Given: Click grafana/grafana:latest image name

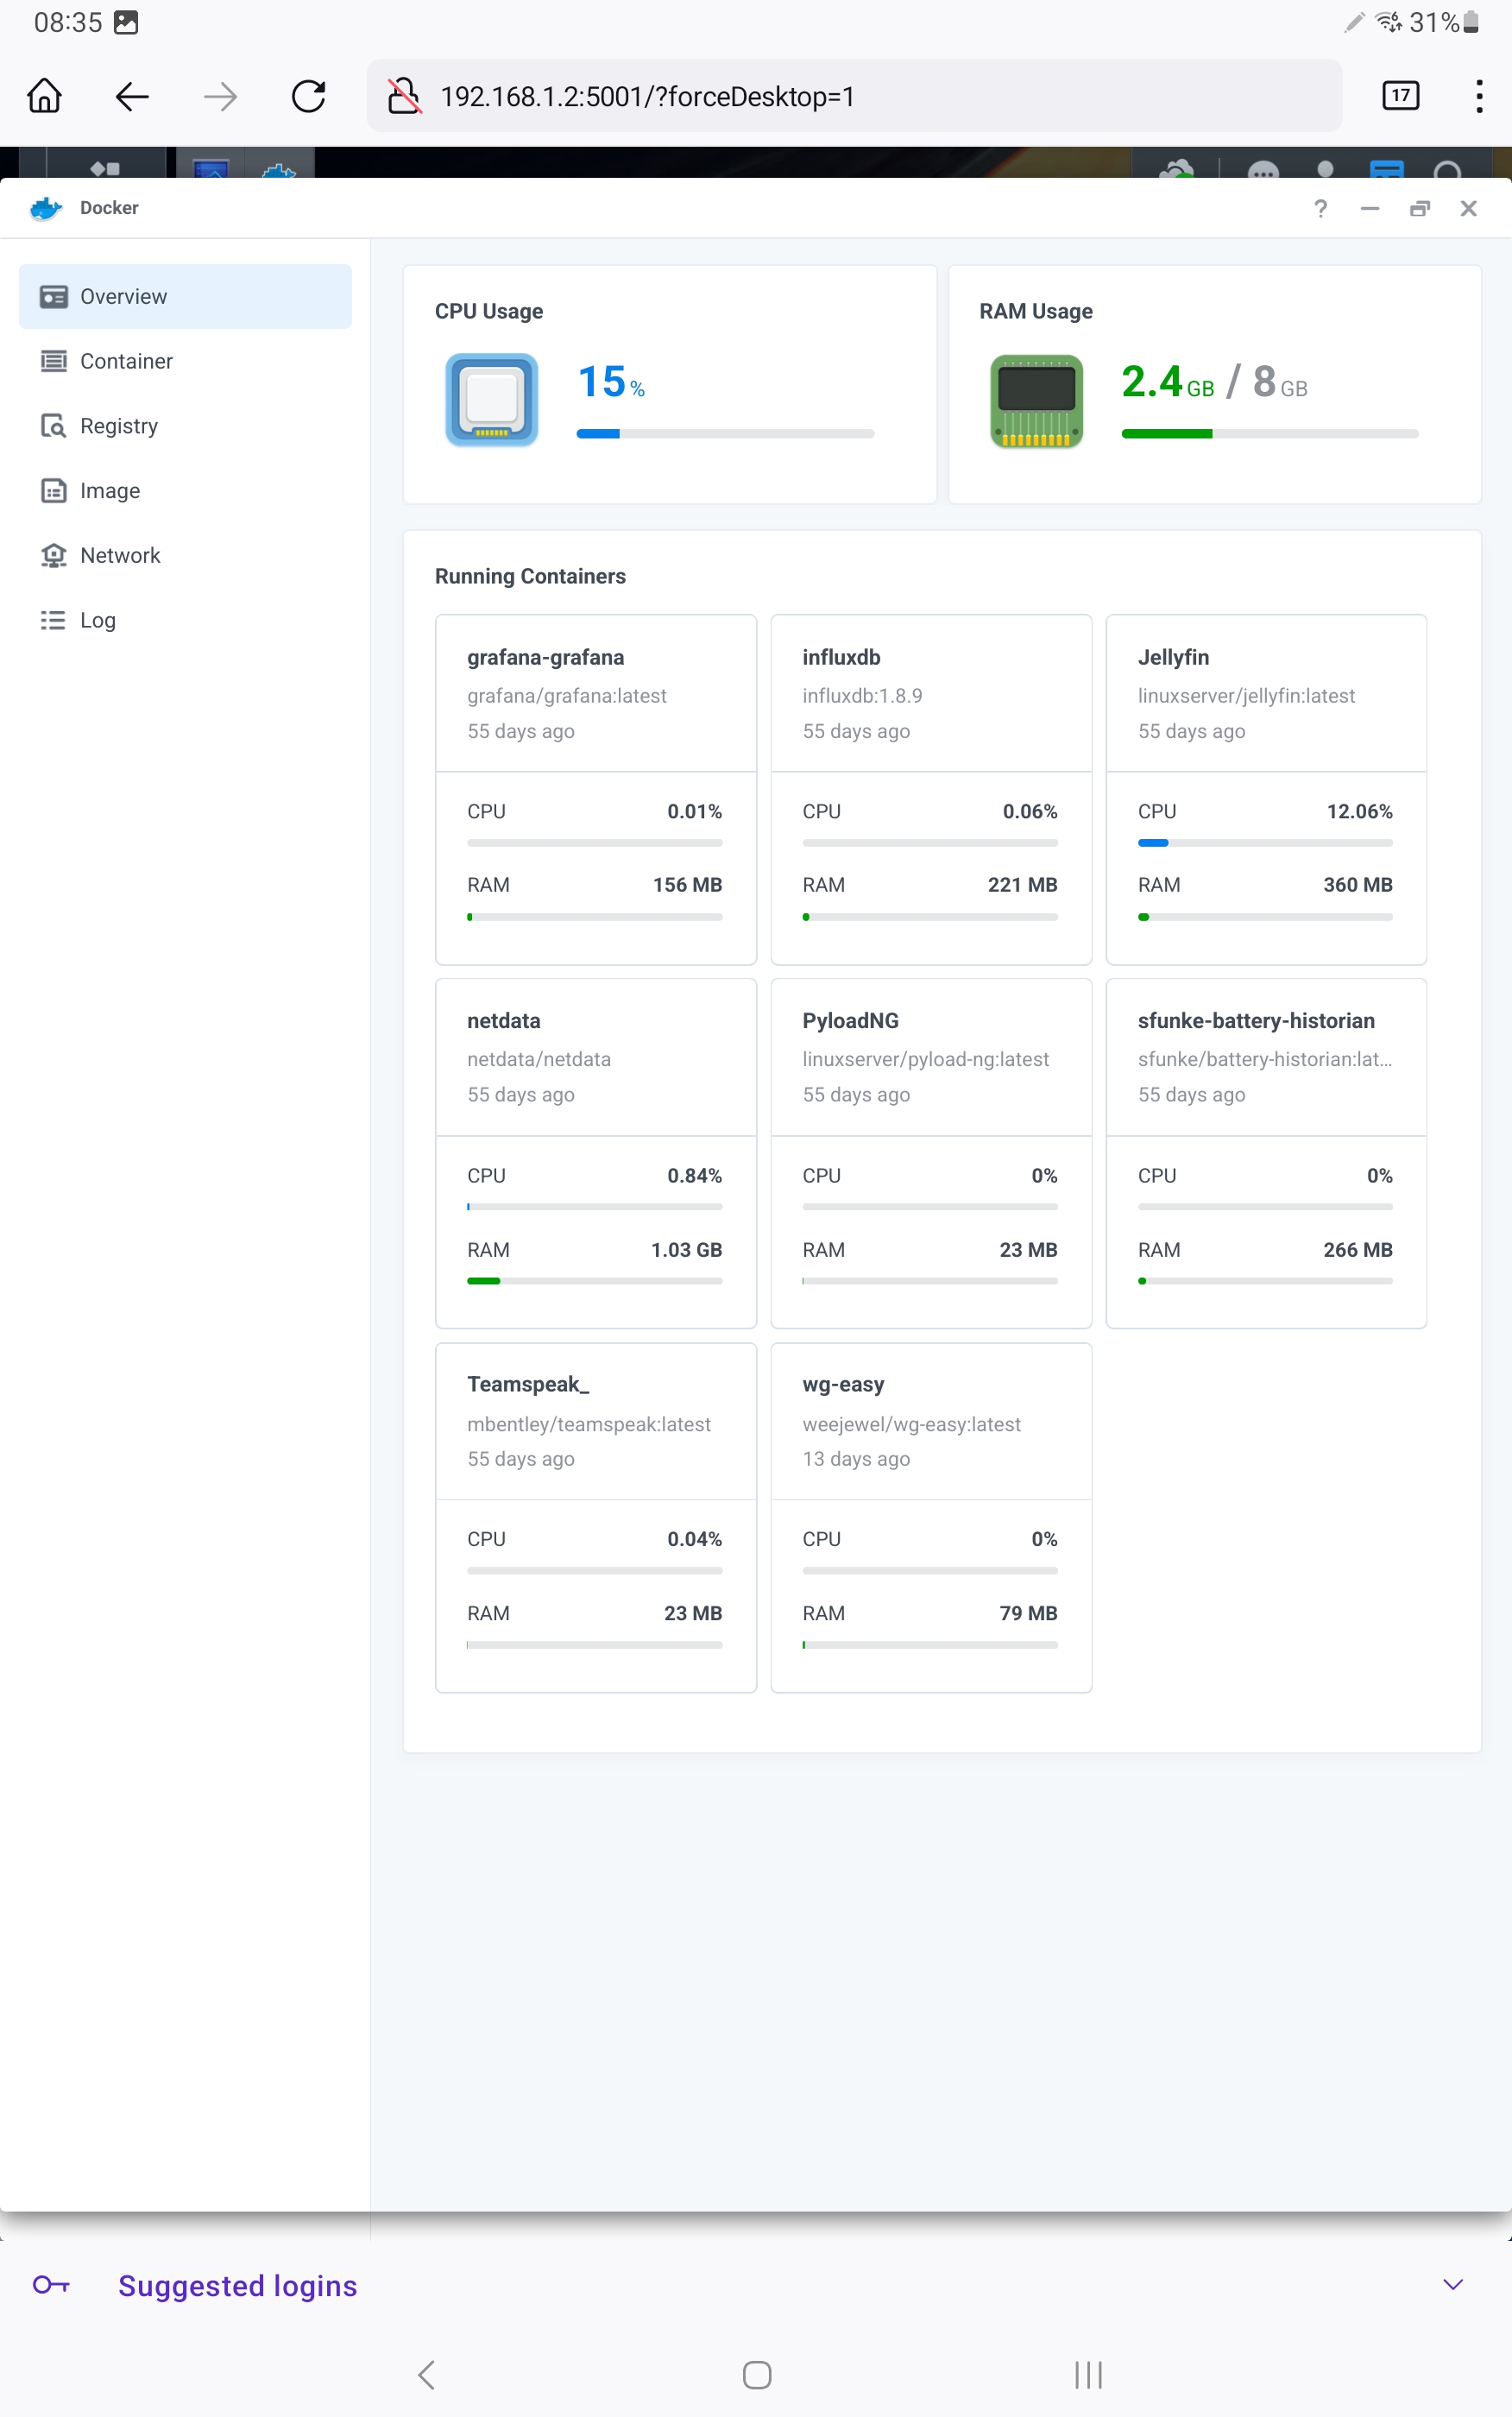Looking at the screenshot, I should coord(566,696).
